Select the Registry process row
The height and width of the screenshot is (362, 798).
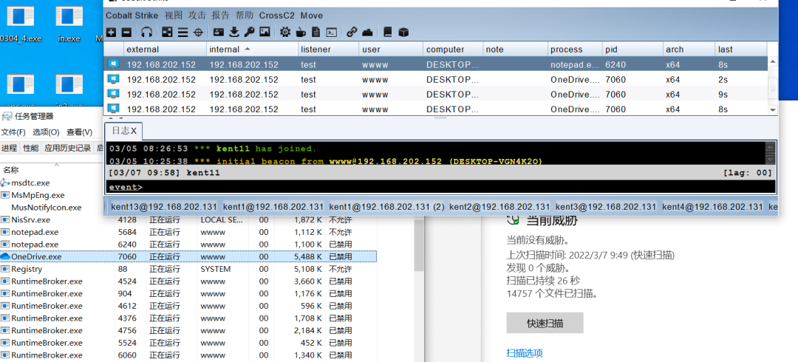pyautogui.click(x=188, y=269)
